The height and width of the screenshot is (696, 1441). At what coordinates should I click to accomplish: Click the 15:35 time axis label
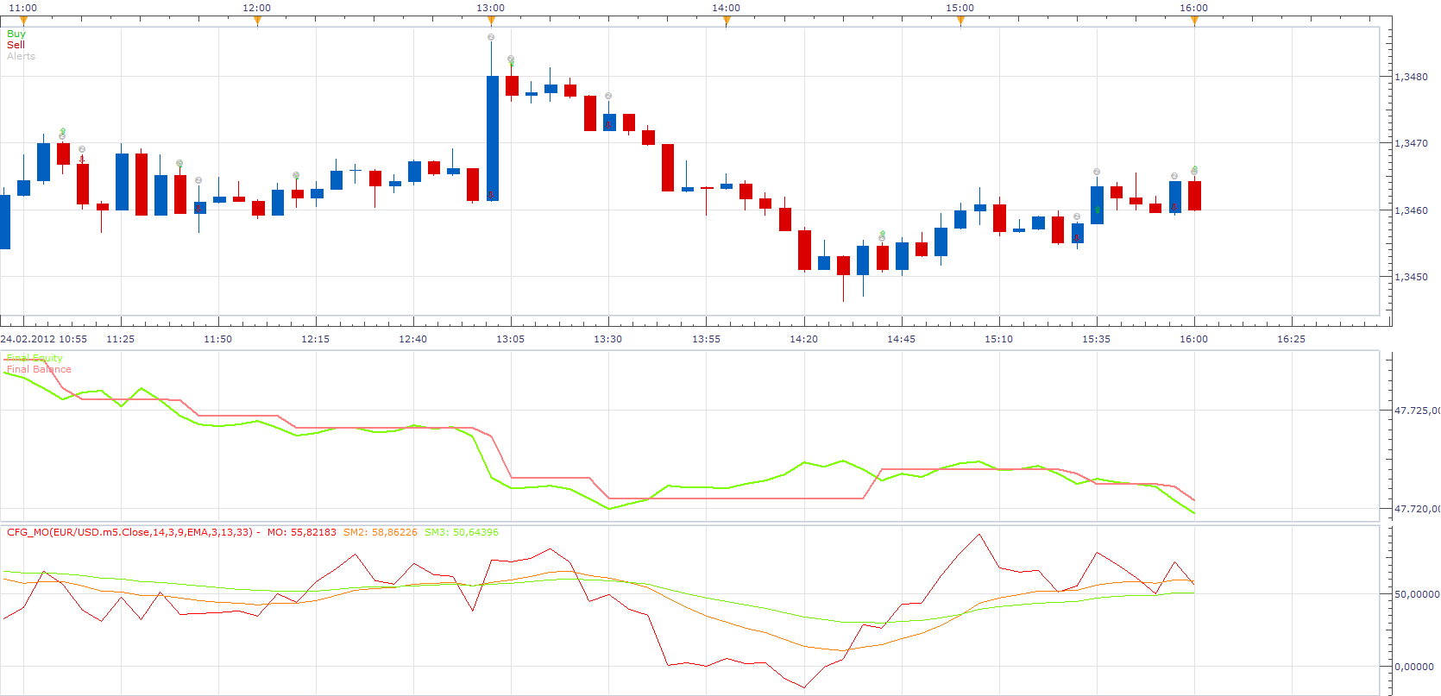coord(1097,339)
